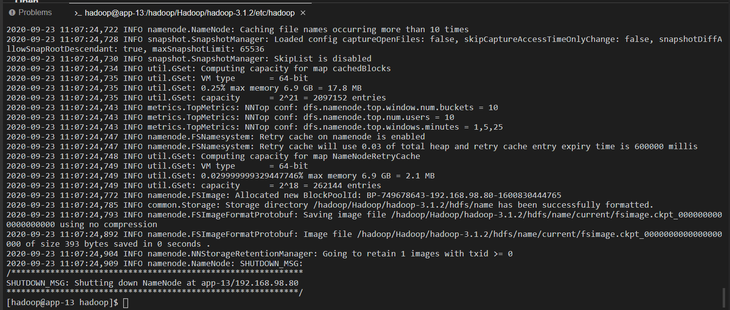Click the 'Caching file names occurring' log line

click(x=238, y=29)
